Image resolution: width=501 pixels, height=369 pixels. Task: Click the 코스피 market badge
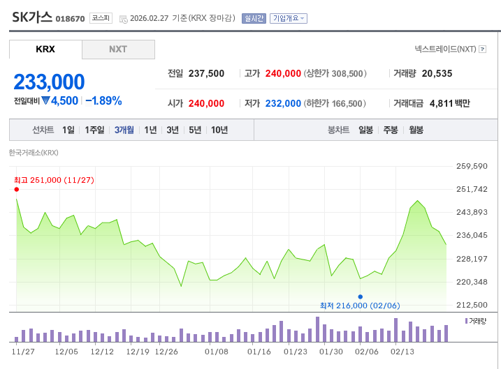point(101,18)
